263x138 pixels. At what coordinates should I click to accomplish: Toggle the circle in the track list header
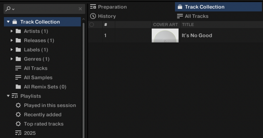[92, 25]
